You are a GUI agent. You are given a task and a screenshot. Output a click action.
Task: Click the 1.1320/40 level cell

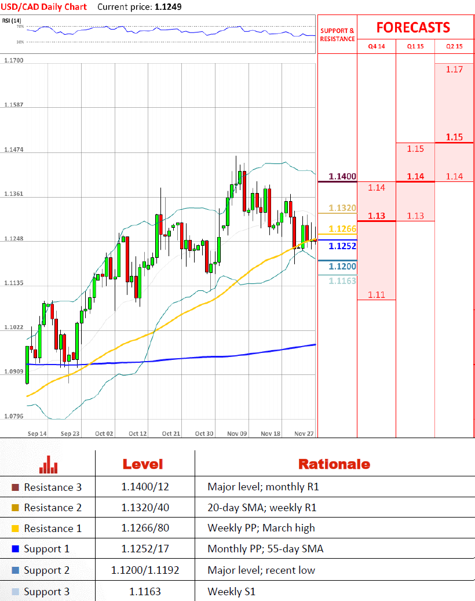(x=145, y=508)
